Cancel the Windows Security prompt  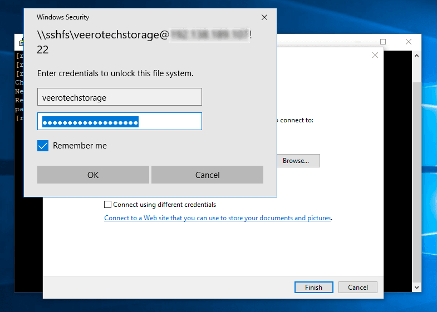point(207,175)
